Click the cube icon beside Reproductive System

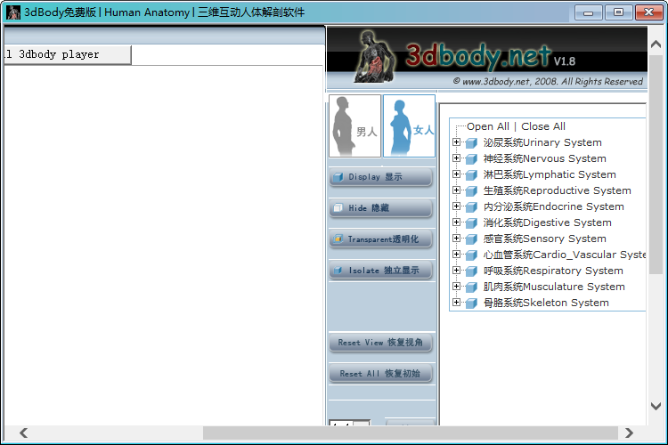(x=471, y=191)
